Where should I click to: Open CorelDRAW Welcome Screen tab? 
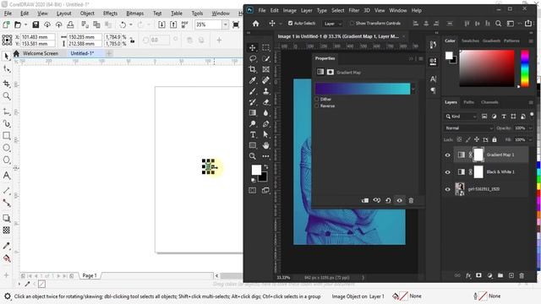40,53
